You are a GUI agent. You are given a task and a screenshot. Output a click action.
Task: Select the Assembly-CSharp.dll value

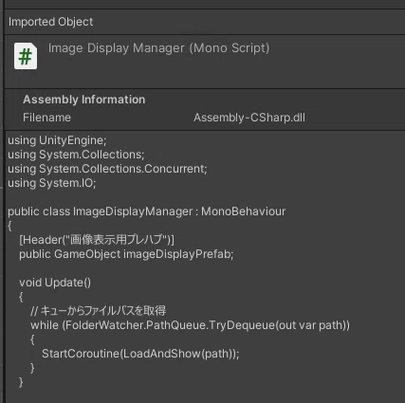click(x=249, y=118)
